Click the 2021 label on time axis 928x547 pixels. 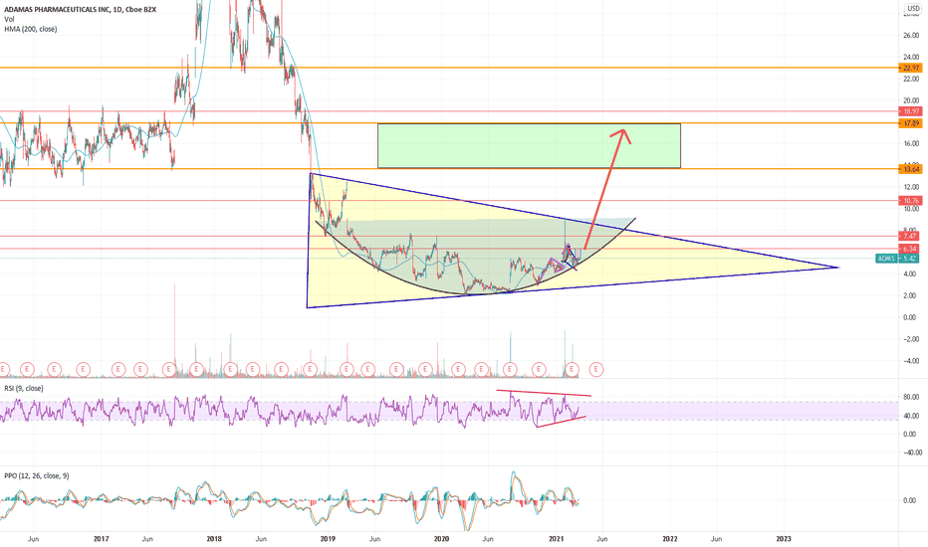(x=556, y=539)
